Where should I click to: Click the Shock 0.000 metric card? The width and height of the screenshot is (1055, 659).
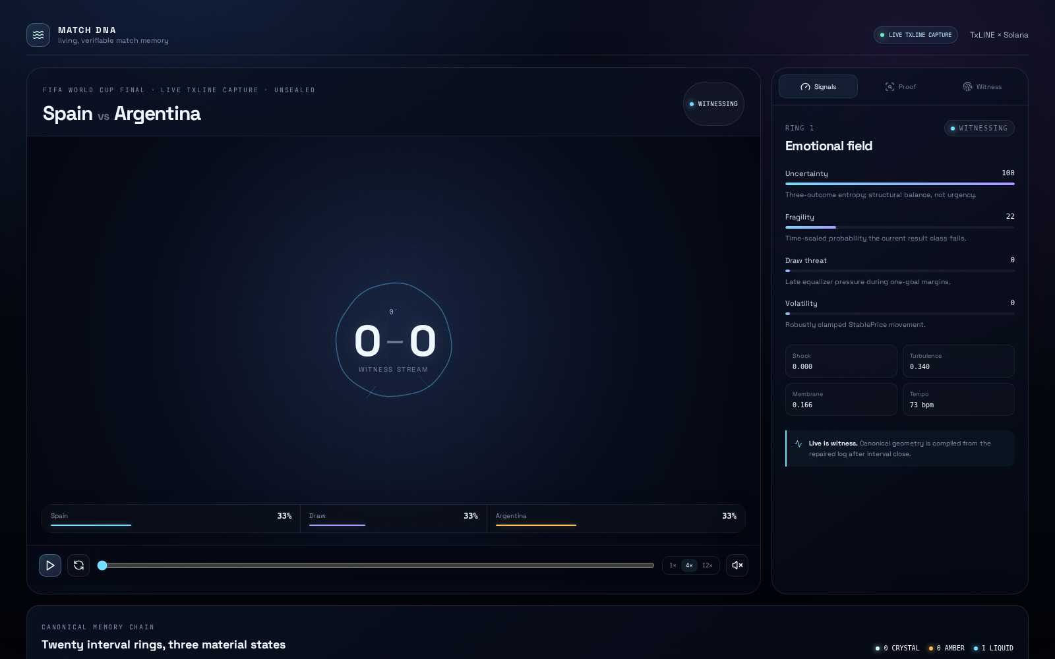[x=841, y=361]
